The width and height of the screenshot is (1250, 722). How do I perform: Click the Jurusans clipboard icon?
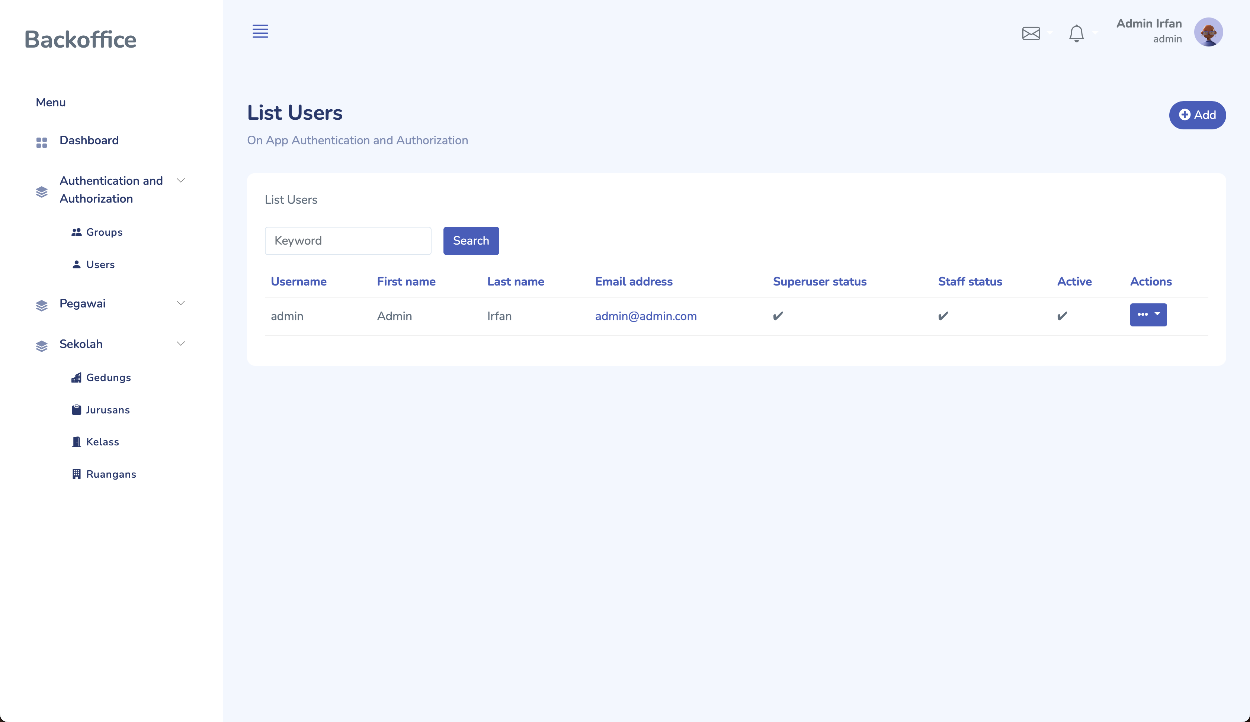(x=76, y=410)
